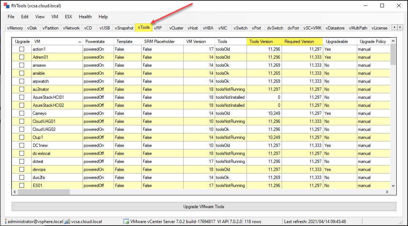The image size is (408, 226).
Task: Select the devops Upgrade checkbox
Action: pos(22,169)
